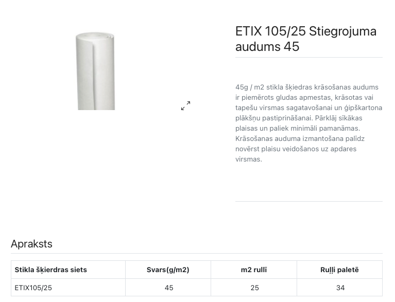The width and height of the screenshot is (395, 302).
Task: Click 'ETIX 105/25' in the product title
Action: 270,31
